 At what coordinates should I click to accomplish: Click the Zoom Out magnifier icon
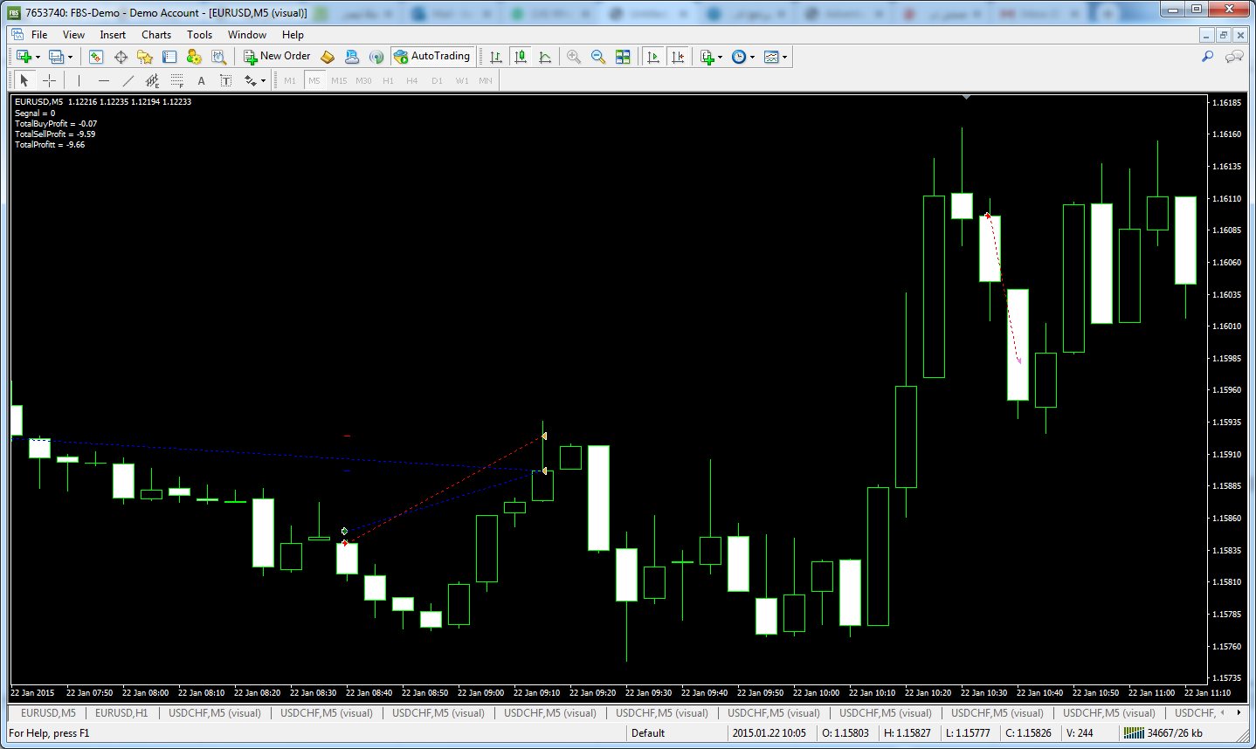pos(598,57)
